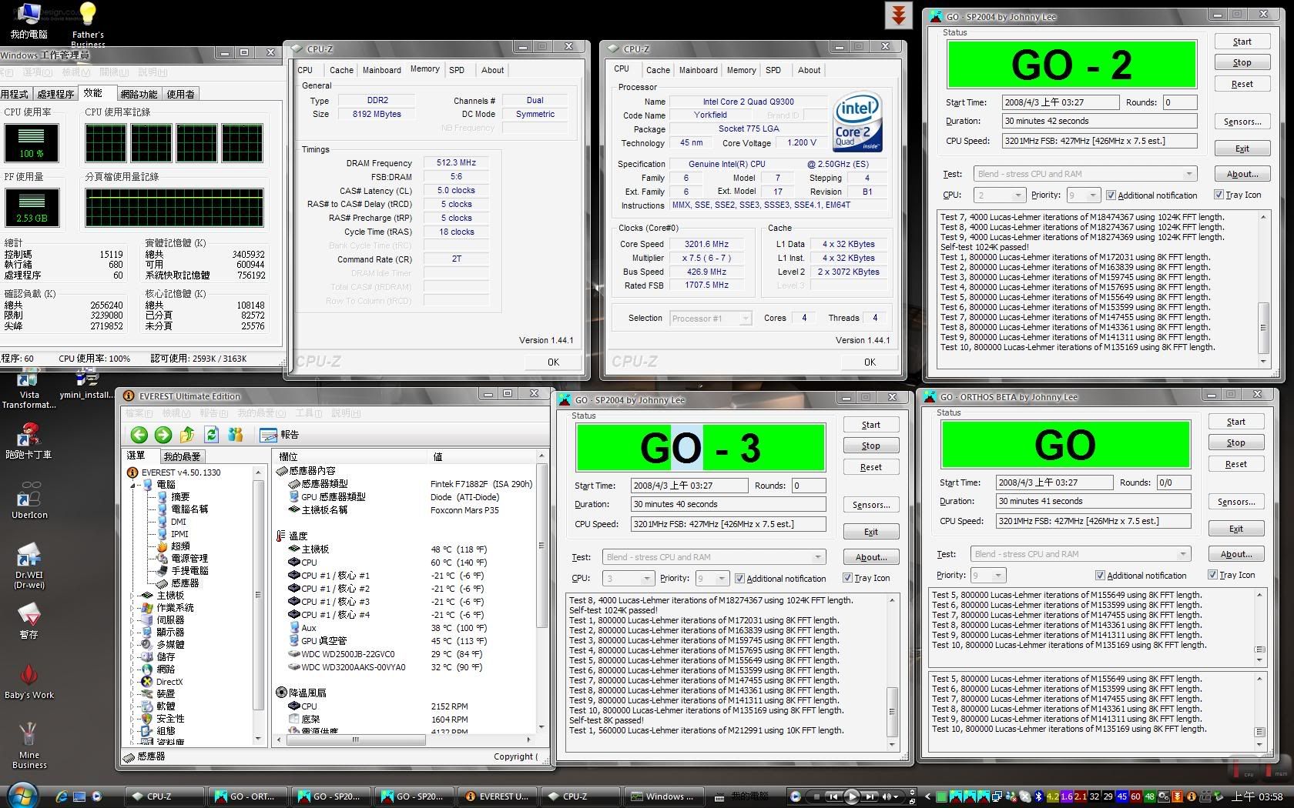The height and width of the screenshot is (808, 1294).
Task: Click About... button in GO - 3 window
Action: pos(871,557)
